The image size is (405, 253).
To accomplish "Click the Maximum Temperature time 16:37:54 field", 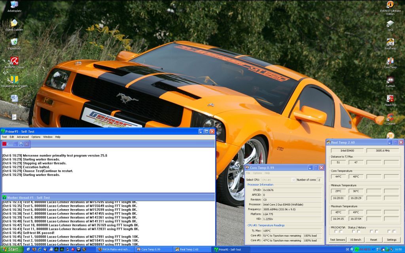I will pos(356,219).
